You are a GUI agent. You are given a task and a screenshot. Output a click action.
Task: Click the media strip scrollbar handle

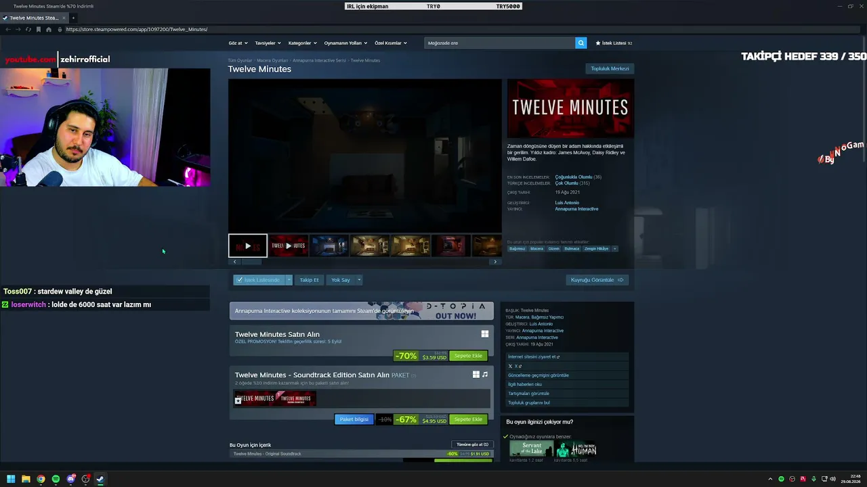coord(251,262)
